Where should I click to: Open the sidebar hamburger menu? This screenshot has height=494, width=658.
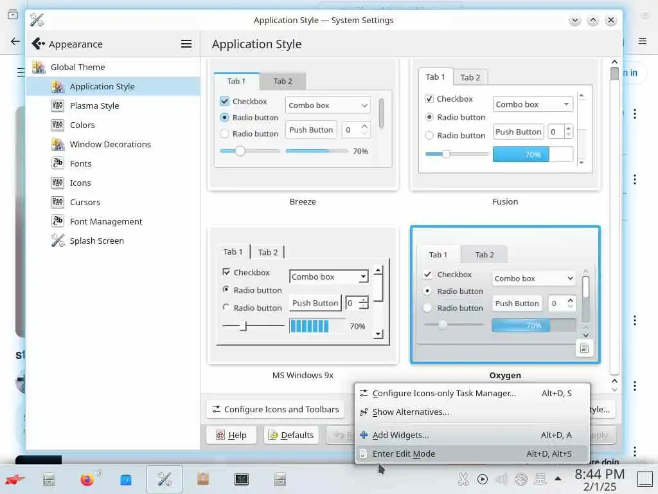(186, 44)
